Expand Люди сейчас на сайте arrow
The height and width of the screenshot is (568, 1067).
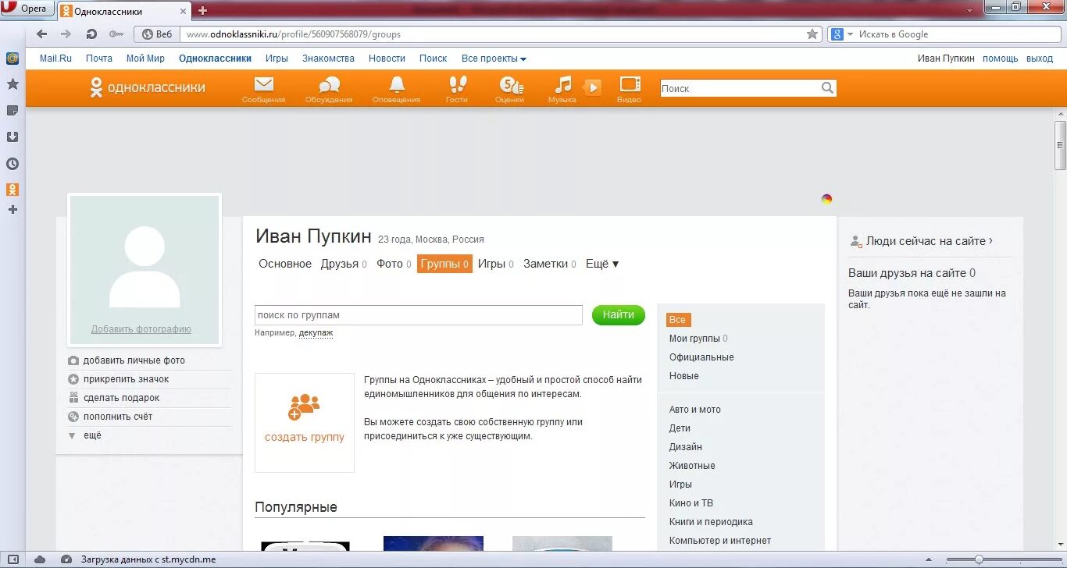coord(990,241)
